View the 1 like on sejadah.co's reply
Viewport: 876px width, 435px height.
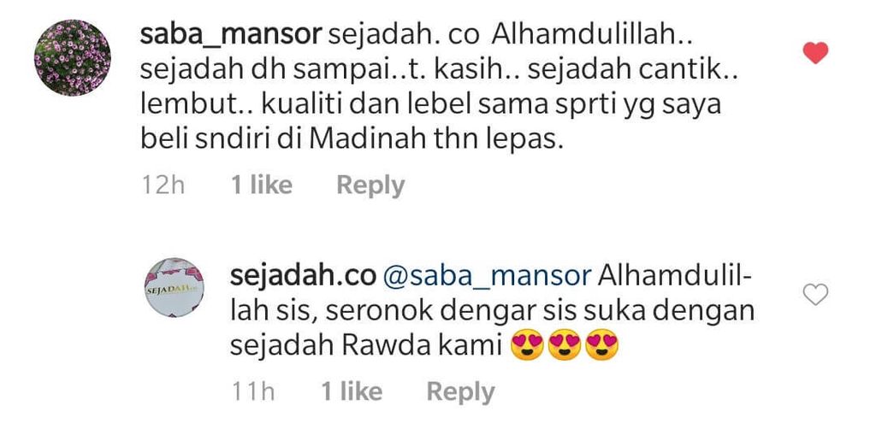coord(352,391)
